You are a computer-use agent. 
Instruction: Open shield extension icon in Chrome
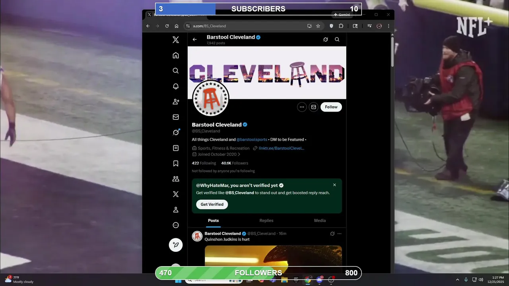click(x=332, y=26)
